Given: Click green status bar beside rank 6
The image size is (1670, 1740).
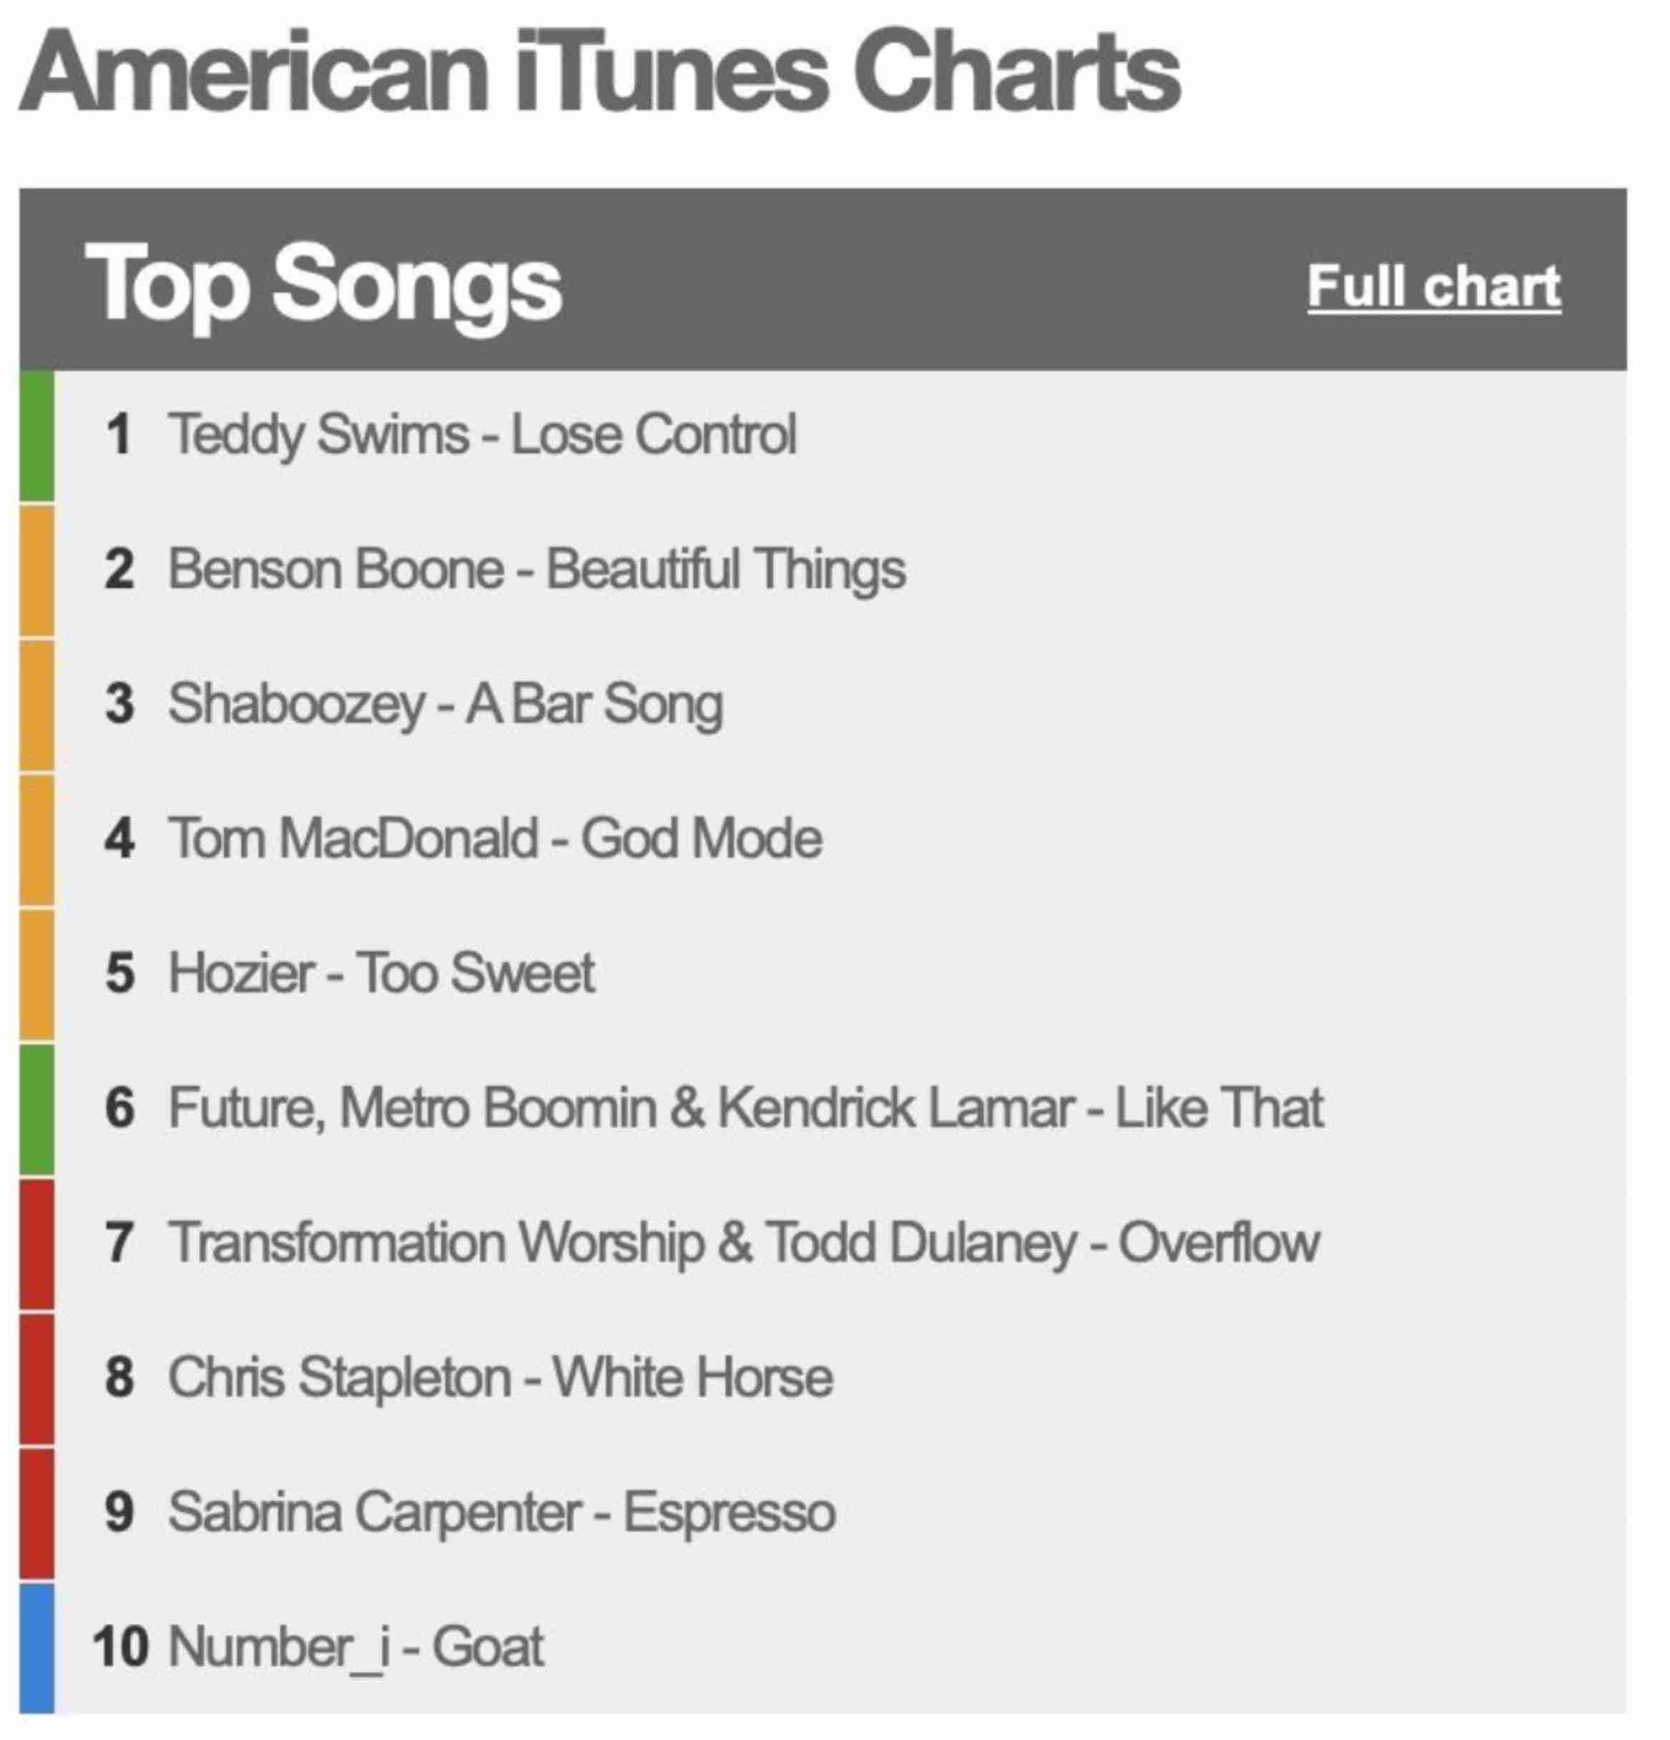Looking at the screenshot, I should click(36, 1109).
